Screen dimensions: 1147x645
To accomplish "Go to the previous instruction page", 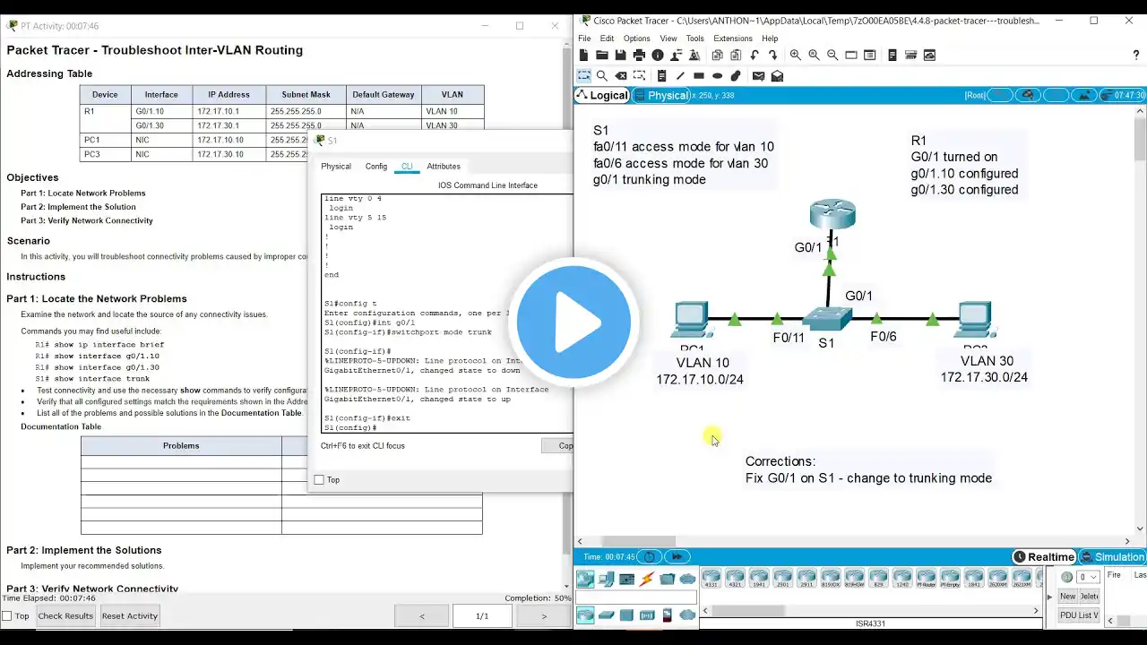I will click(x=422, y=615).
